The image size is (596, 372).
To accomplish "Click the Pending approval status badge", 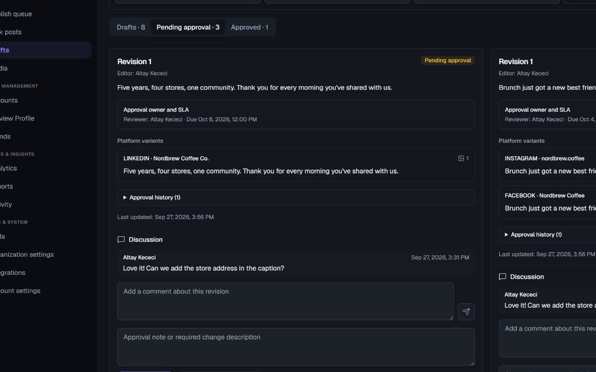I will pyautogui.click(x=448, y=60).
